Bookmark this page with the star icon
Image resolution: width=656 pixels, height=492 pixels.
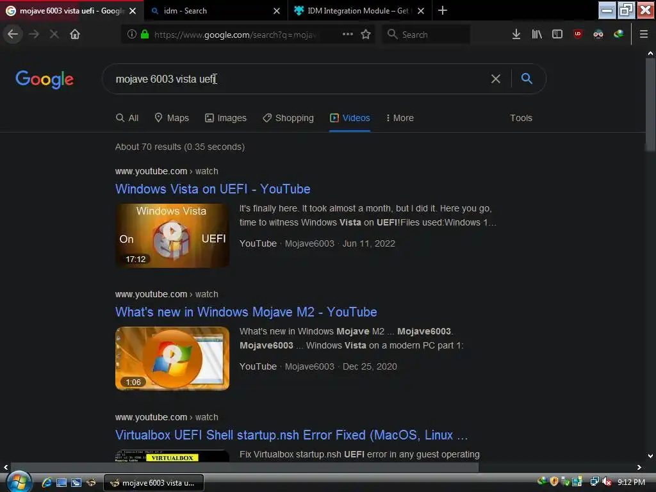(366, 35)
